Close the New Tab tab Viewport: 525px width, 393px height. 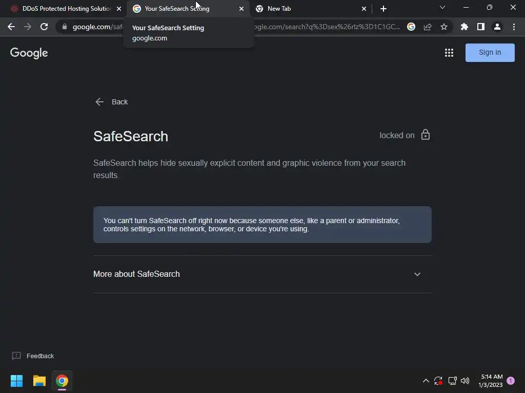[364, 9]
